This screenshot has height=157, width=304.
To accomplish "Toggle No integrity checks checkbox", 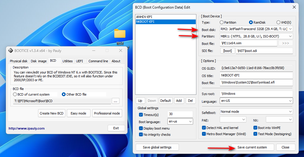I will (x=141, y=135).
